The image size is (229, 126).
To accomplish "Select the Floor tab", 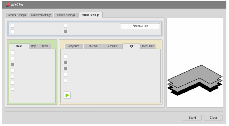I will pyautogui.click(x=19, y=46).
